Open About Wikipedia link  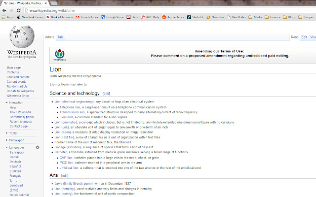click(20, 112)
